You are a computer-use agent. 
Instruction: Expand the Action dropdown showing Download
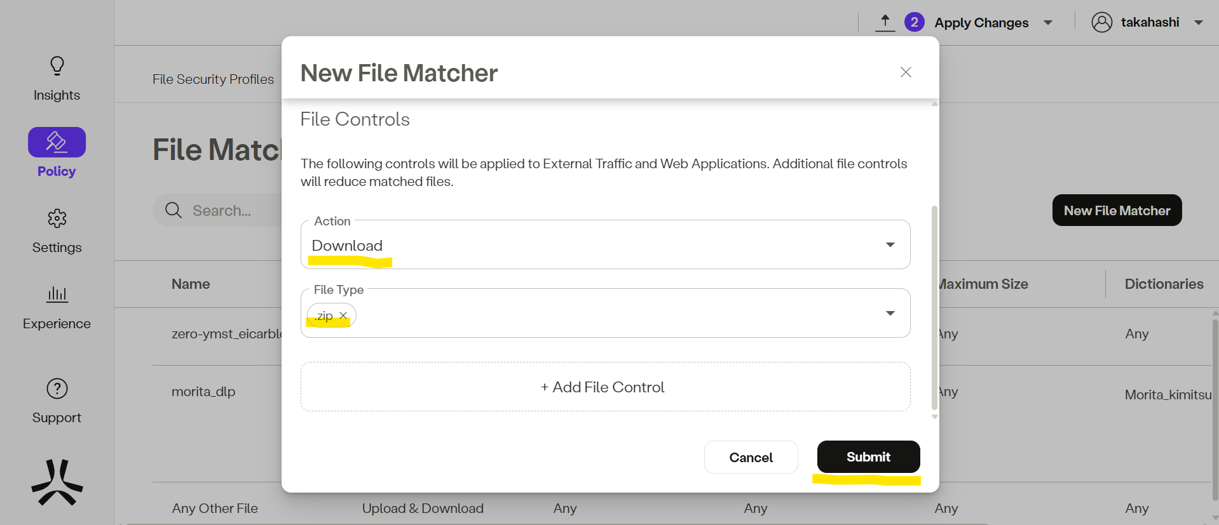[x=890, y=245]
